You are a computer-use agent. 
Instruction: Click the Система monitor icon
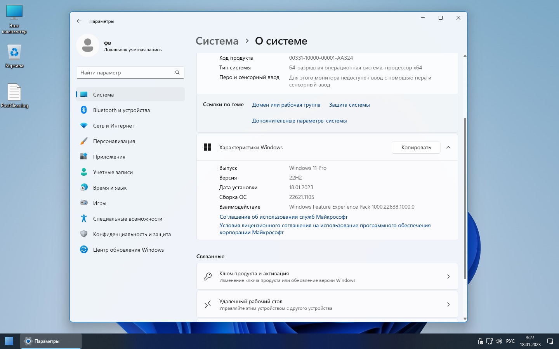click(84, 95)
